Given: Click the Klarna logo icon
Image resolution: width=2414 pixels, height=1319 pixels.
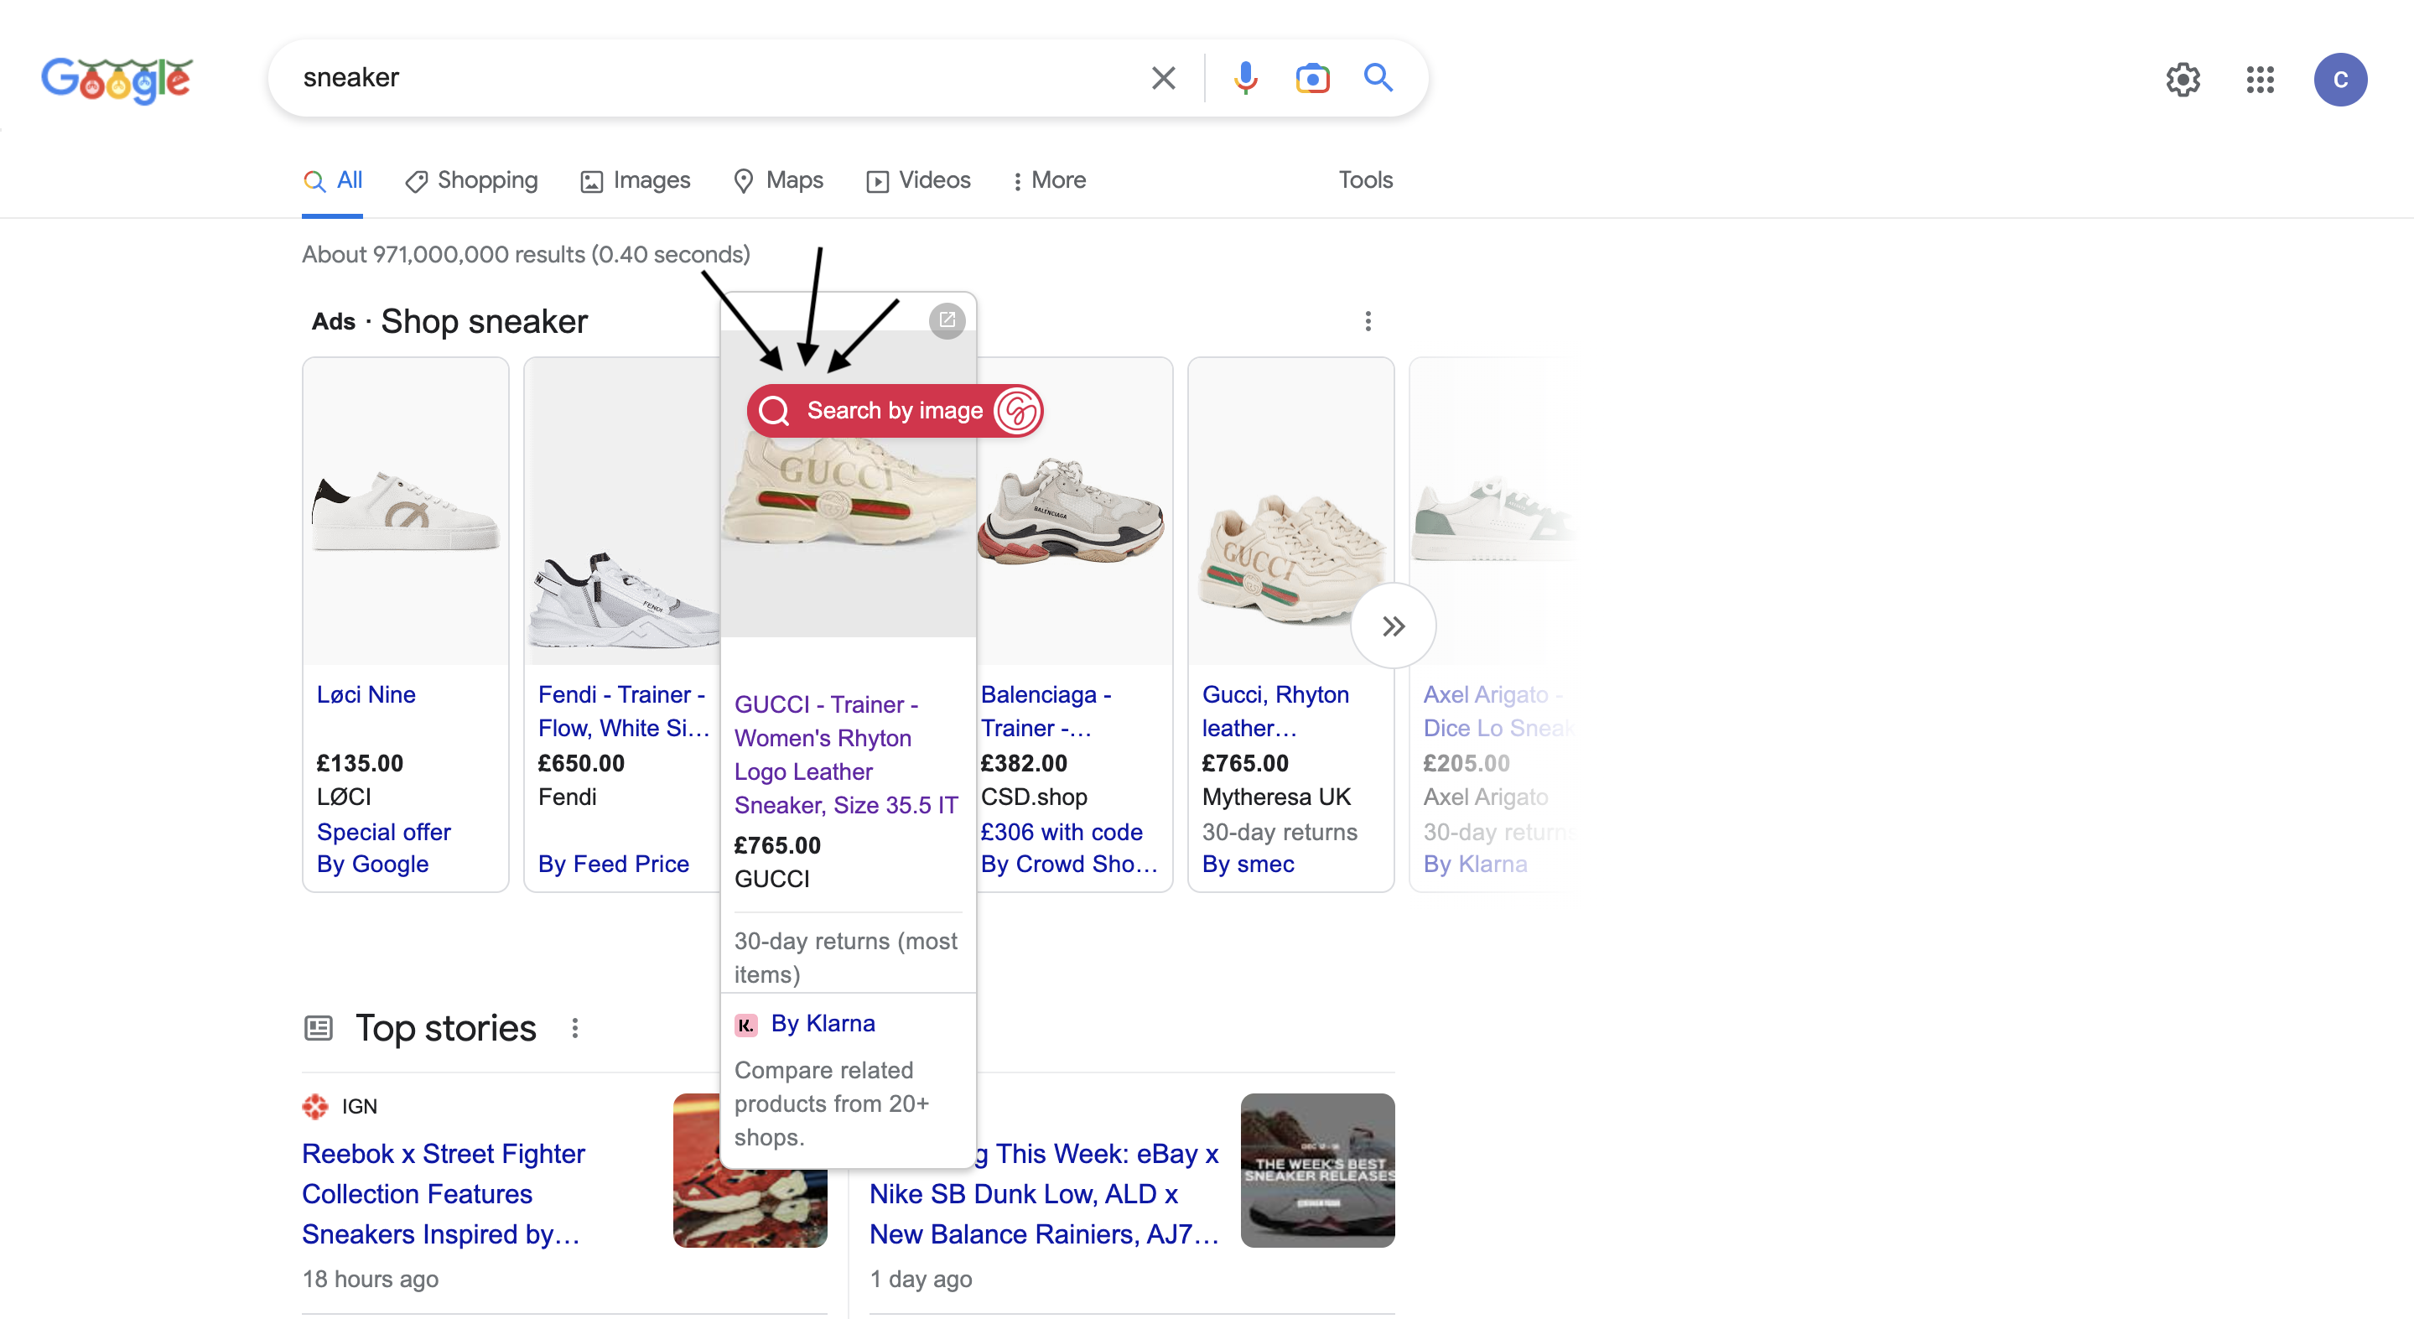Looking at the screenshot, I should pyautogui.click(x=745, y=1025).
